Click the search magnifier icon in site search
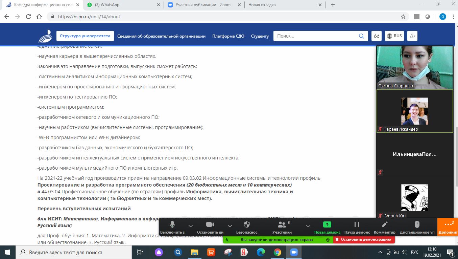The width and height of the screenshot is (458, 259). pos(361,36)
